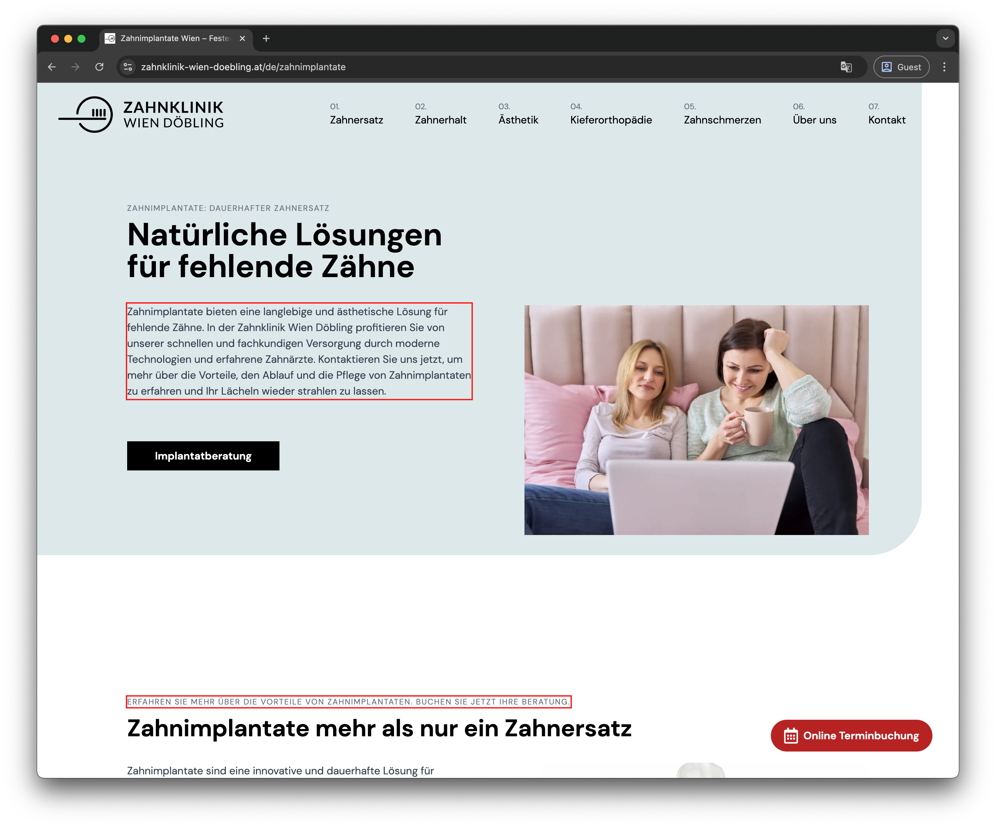Image resolution: width=996 pixels, height=827 pixels.
Task: Expand the Kieferorthopädie navigation entry
Action: point(611,120)
